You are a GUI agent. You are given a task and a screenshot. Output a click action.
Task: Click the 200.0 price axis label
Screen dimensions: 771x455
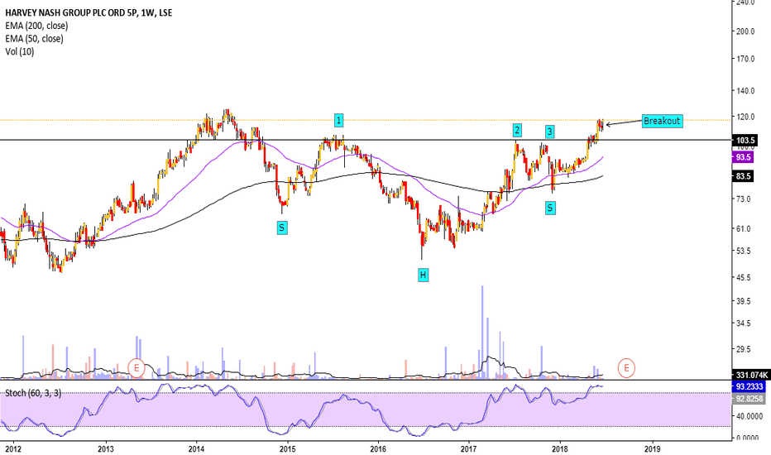[x=745, y=31]
